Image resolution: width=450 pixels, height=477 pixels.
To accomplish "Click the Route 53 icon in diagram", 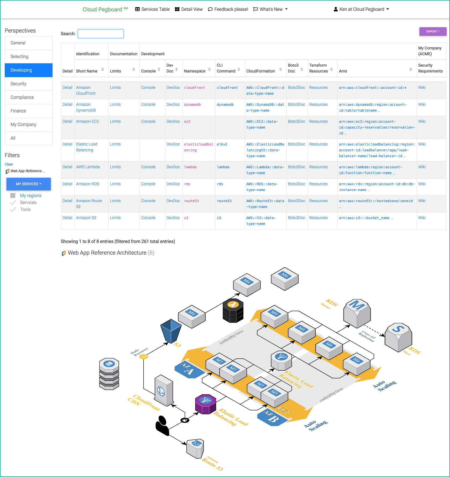I will 195,448.
